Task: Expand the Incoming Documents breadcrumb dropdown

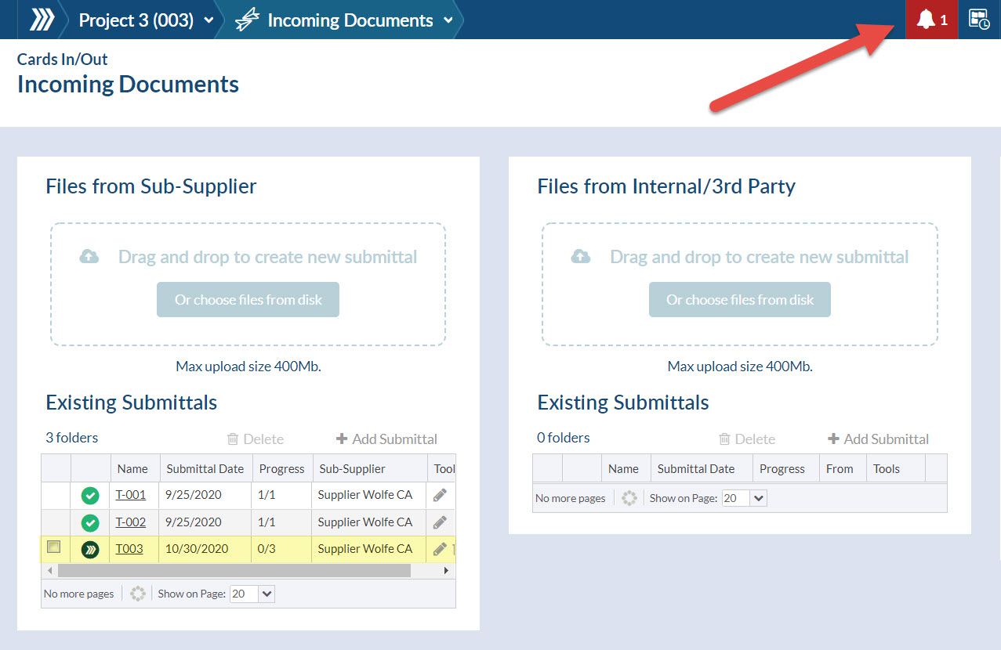Action: point(448,21)
